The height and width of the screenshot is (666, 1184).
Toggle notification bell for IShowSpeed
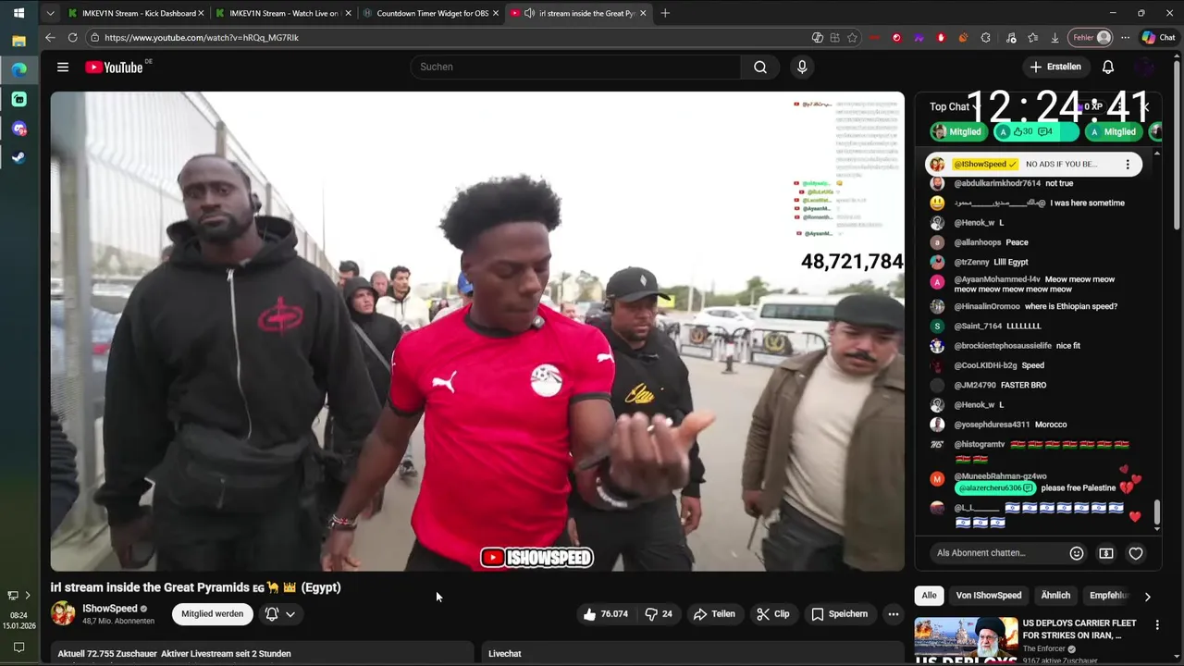click(x=272, y=613)
